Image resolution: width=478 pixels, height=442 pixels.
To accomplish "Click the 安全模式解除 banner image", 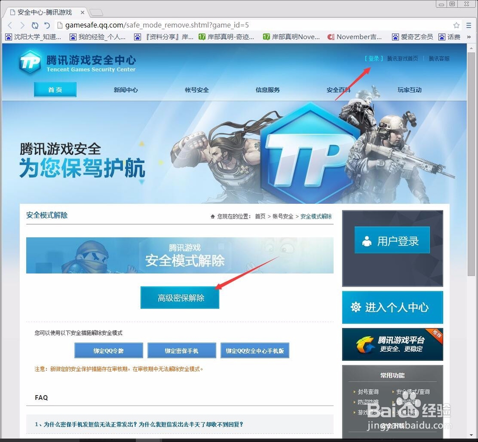I will coord(180,255).
